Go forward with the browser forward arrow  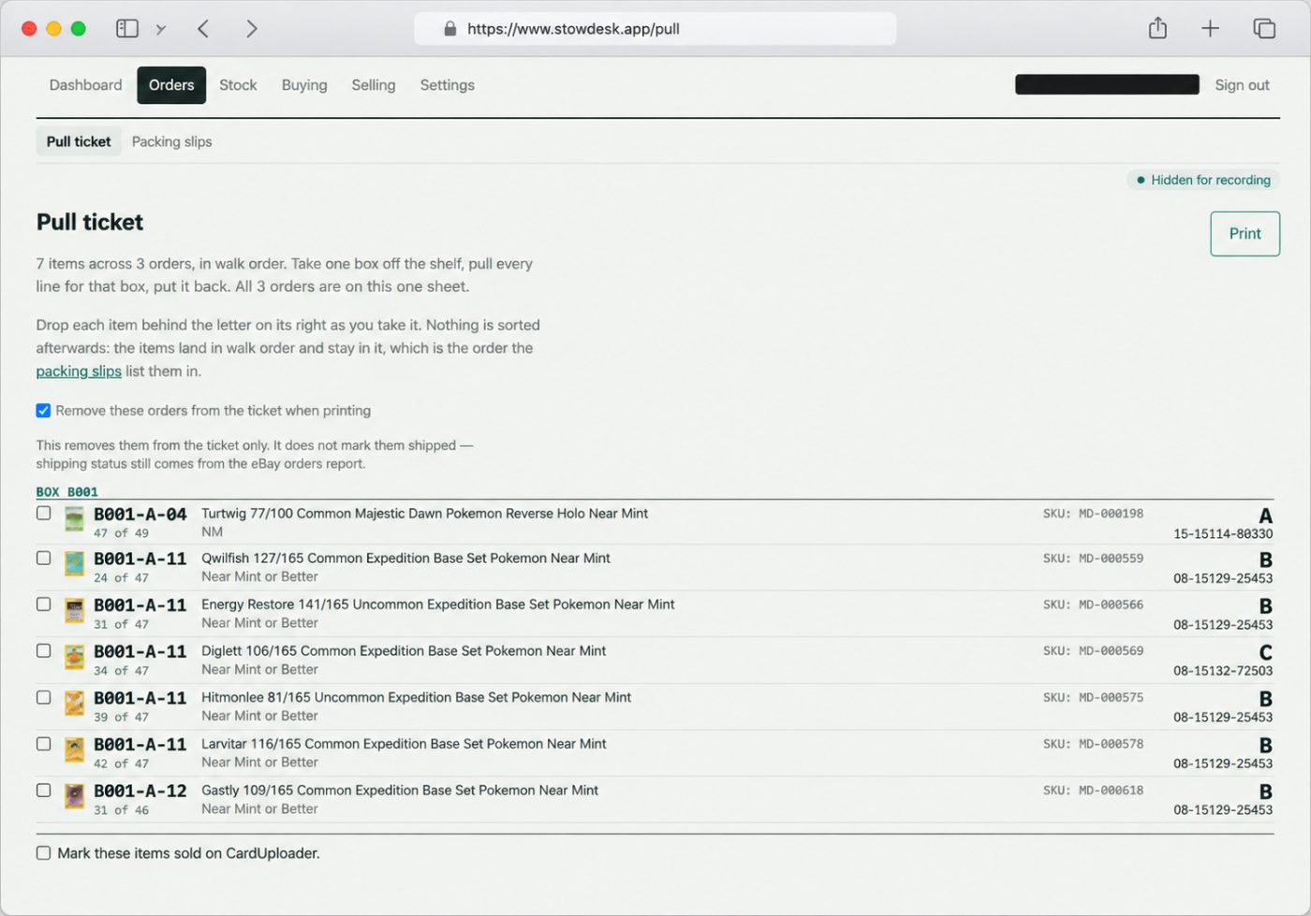(x=251, y=29)
